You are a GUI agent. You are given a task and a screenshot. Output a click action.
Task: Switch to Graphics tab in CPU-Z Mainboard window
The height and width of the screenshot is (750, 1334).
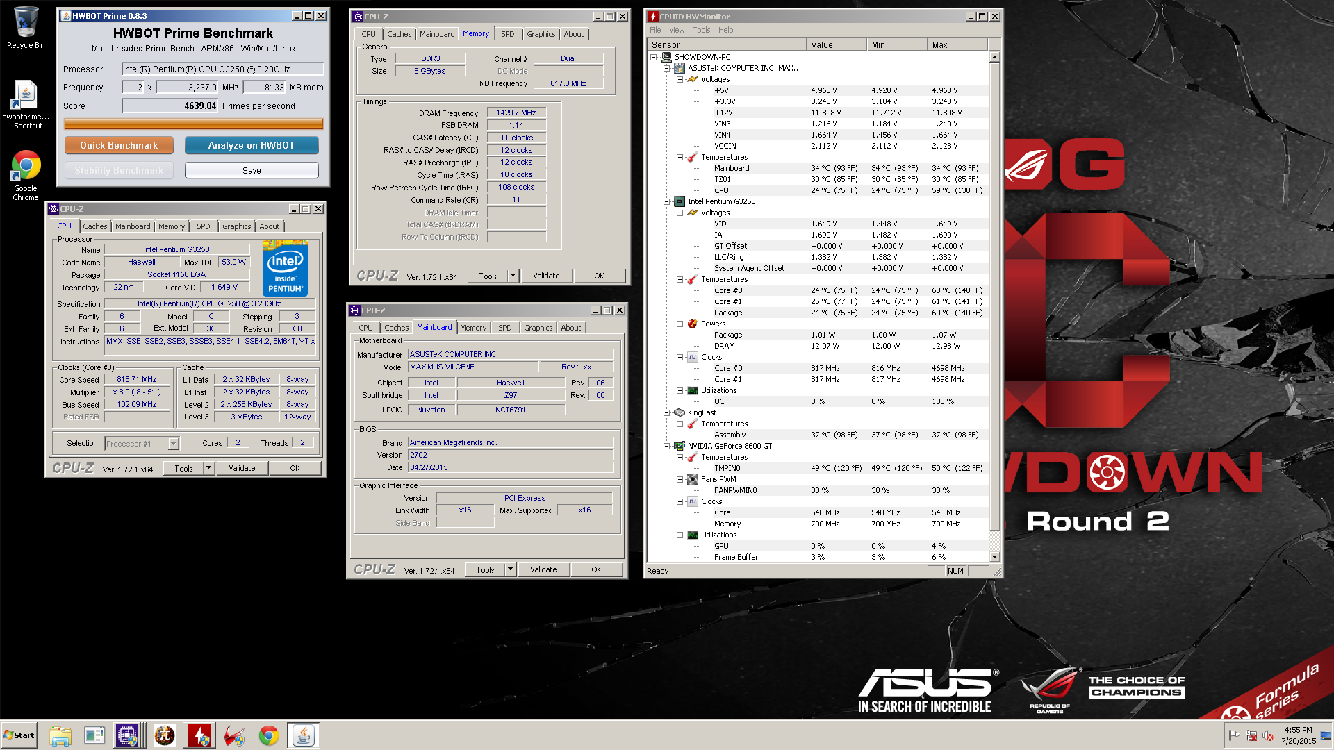point(538,328)
